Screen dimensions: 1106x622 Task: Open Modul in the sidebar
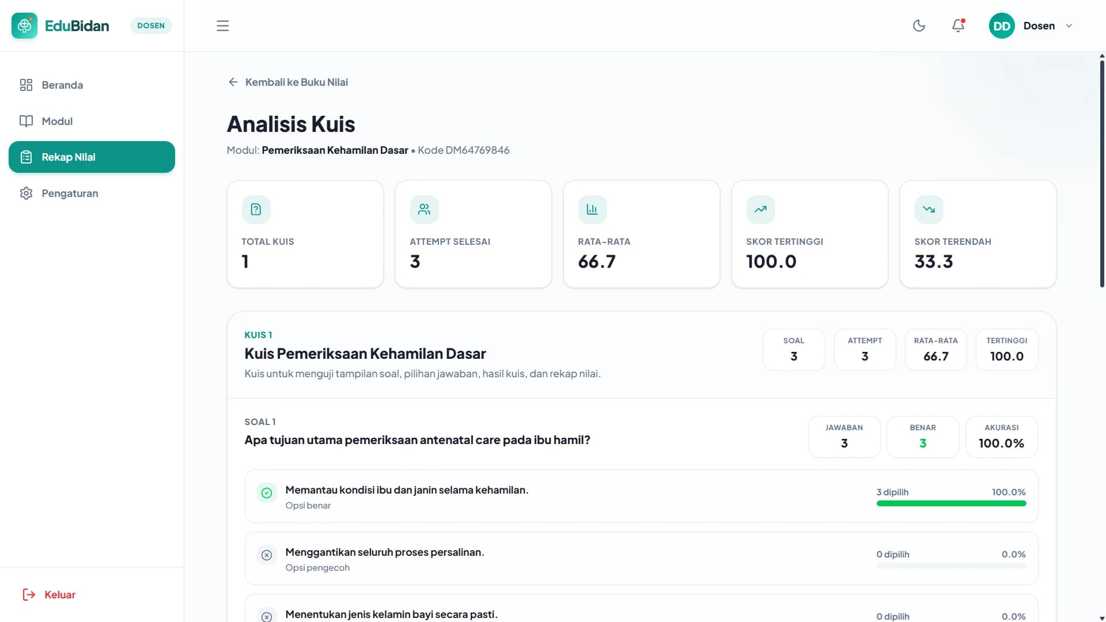[92, 121]
